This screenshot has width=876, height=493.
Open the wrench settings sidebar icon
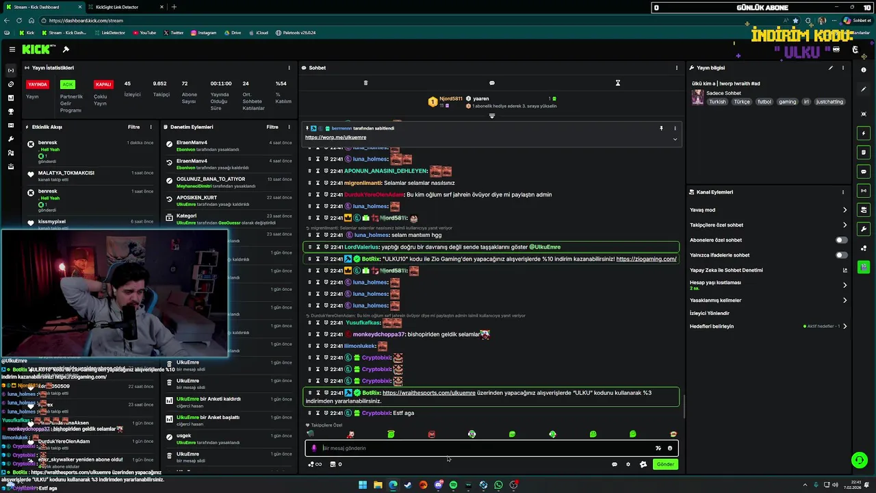point(11,139)
